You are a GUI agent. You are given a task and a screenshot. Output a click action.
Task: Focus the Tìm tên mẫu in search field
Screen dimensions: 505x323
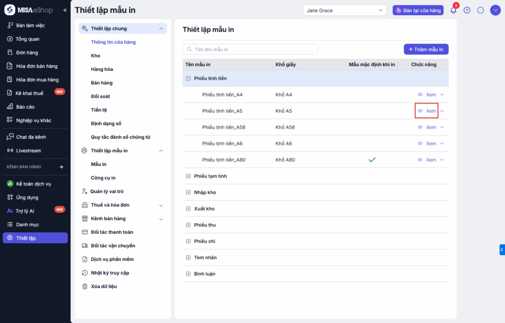click(251, 49)
